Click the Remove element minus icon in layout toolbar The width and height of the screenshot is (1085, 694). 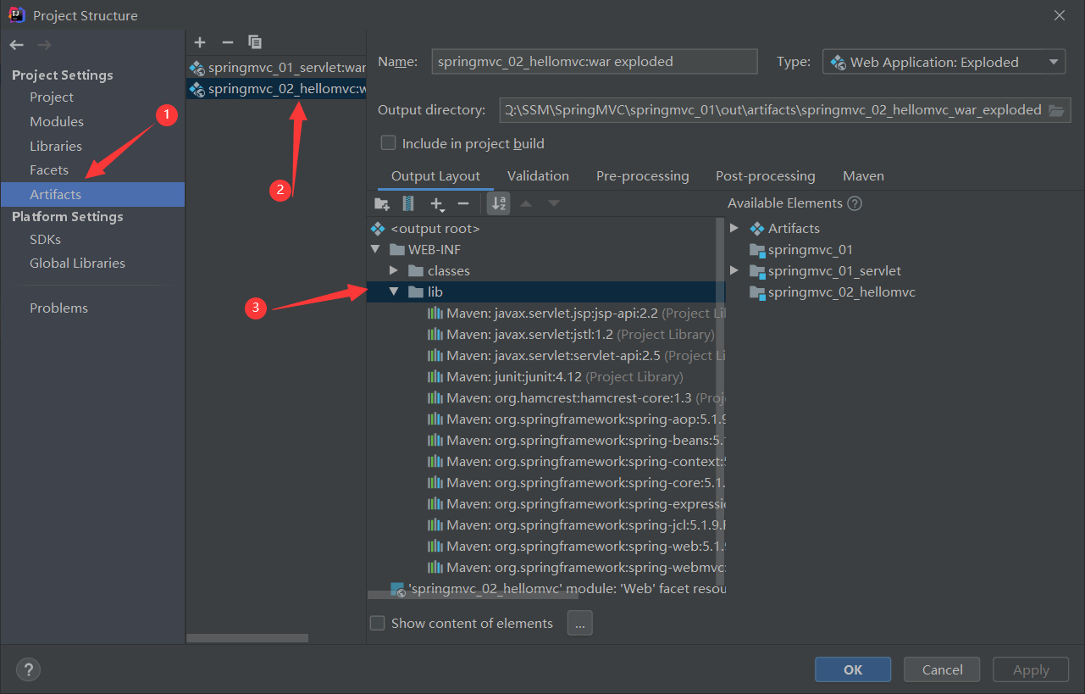pyautogui.click(x=463, y=203)
